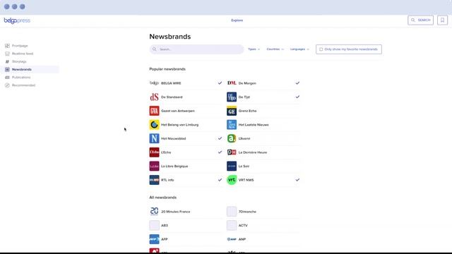The image size is (452, 254).
Task: Select the RTL info logo
Action: pyautogui.click(x=154, y=180)
